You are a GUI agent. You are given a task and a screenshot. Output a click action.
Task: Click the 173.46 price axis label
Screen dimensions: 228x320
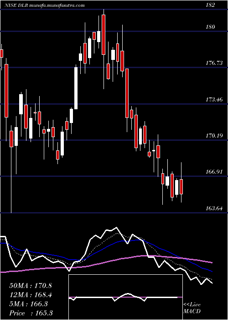214,100
